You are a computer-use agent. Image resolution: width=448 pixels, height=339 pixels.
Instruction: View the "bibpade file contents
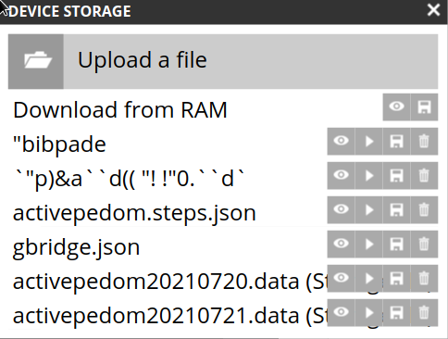[341, 142]
